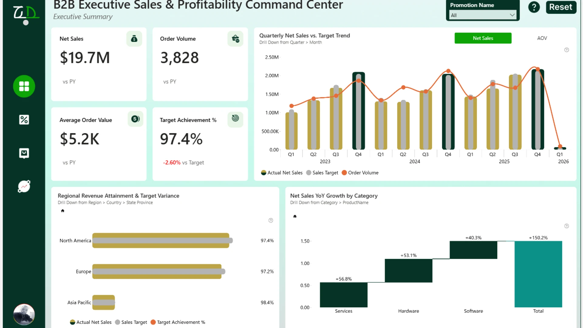
Task: Click home icon in Regional Revenue chart
Action: click(x=63, y=211)
